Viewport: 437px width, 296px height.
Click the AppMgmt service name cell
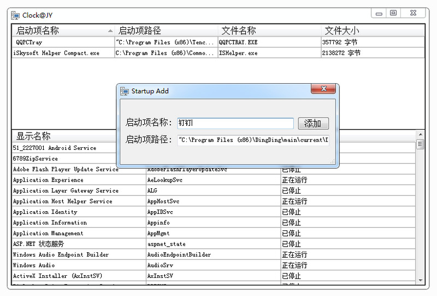(213, 233)
